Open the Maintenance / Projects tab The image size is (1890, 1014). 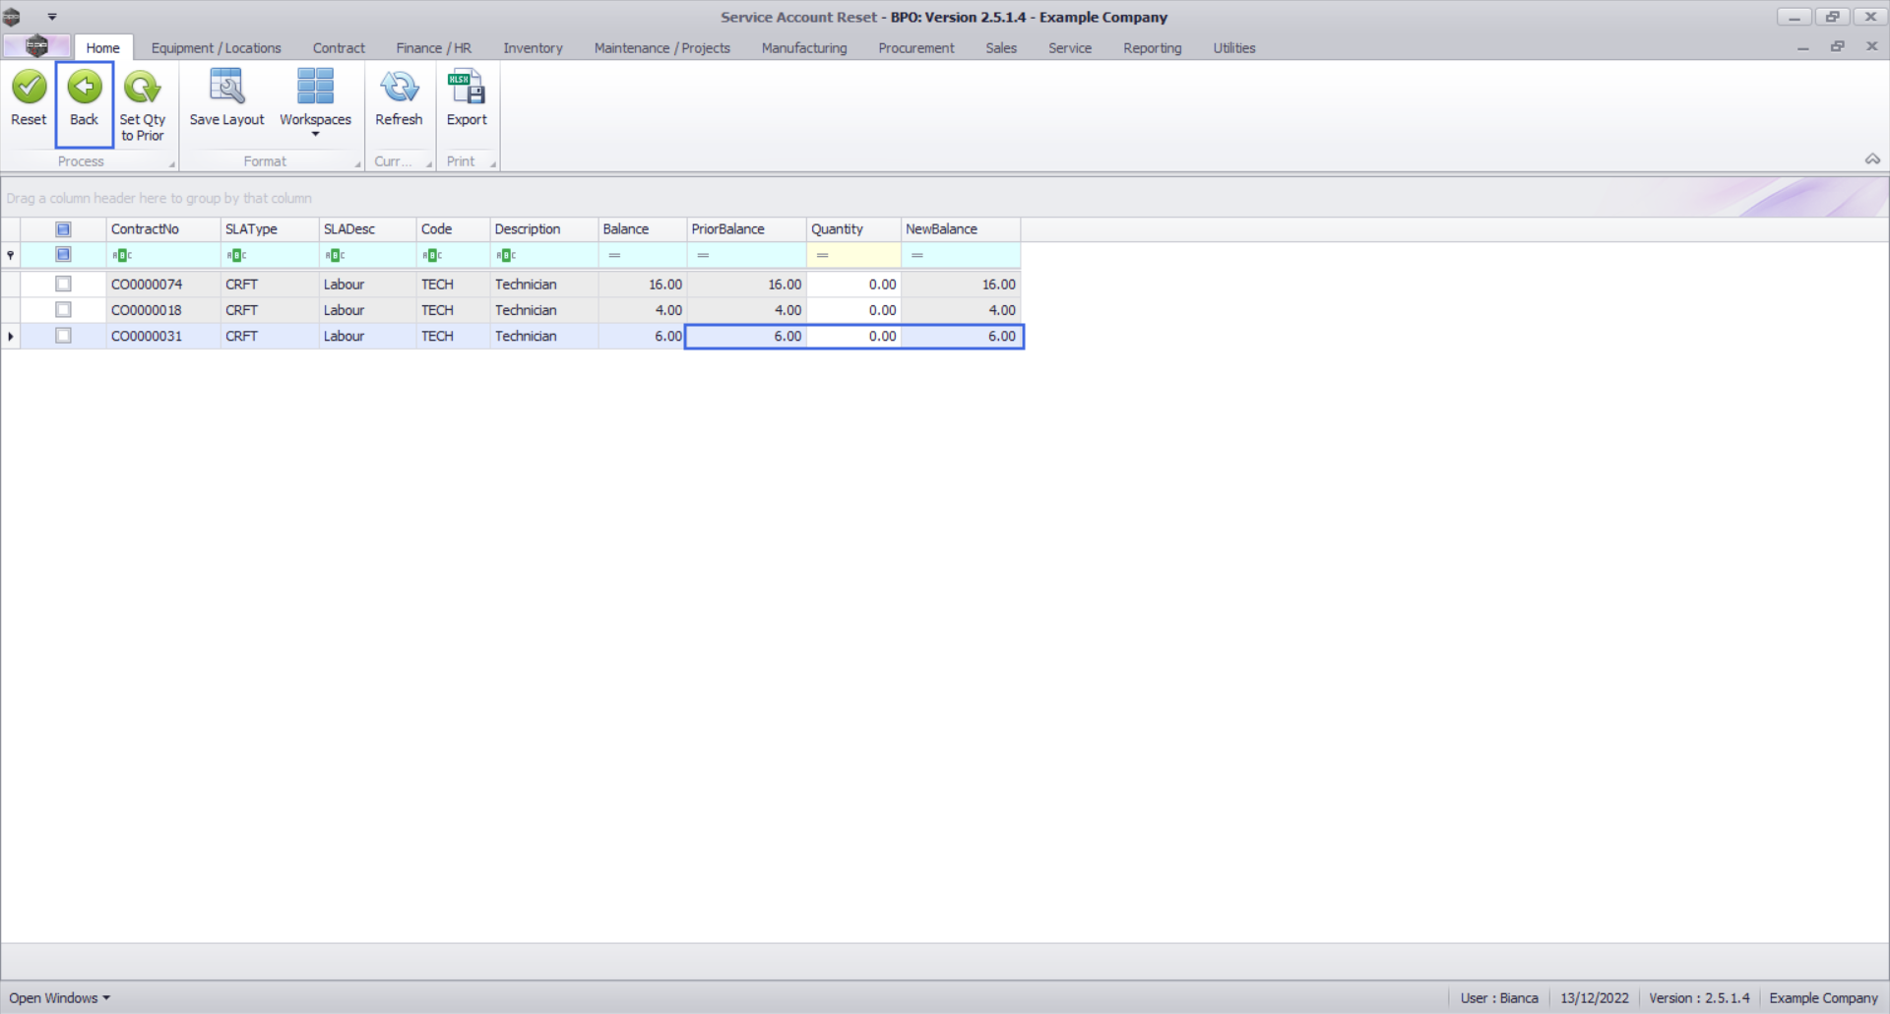[x=662, y=48]
